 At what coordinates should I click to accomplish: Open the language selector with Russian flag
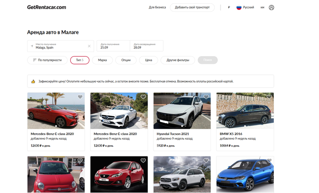pyautogui.click(x=245, y=7)
